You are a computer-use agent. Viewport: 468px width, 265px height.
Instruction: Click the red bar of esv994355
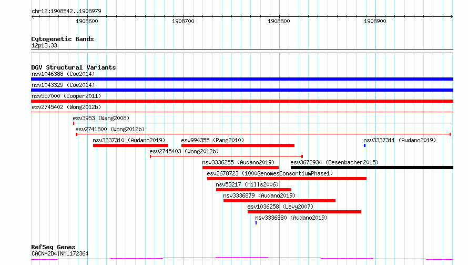tap(238, 145)
